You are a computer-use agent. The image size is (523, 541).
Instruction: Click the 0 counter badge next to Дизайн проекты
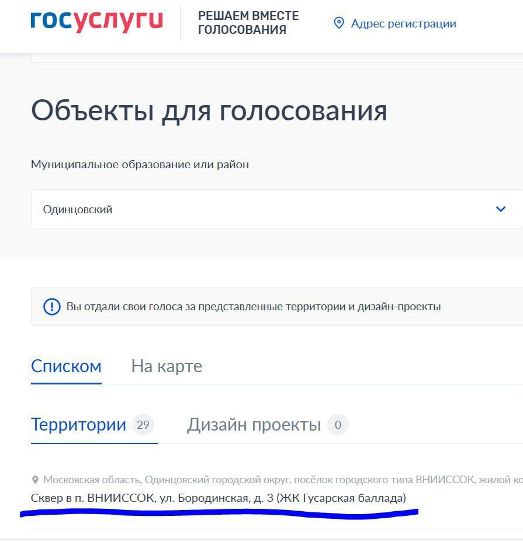coord(338,424)
